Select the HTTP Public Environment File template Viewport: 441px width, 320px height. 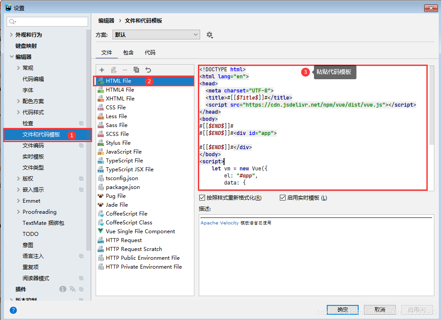pyautogui.click(x=145, y=258)
